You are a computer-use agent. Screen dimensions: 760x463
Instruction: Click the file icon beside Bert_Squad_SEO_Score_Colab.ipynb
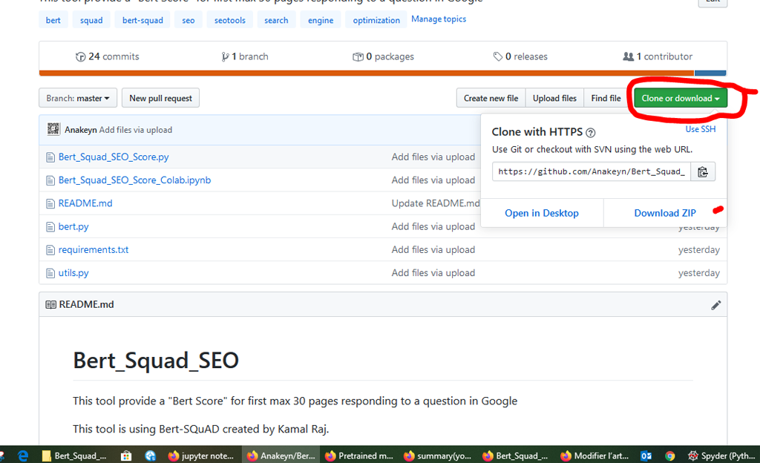click(x=50, y=180)
